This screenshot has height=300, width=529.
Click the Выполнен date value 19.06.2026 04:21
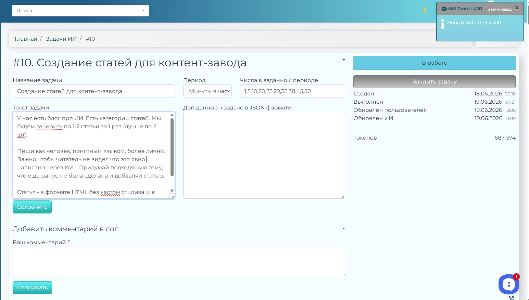[x=495, y=102]
